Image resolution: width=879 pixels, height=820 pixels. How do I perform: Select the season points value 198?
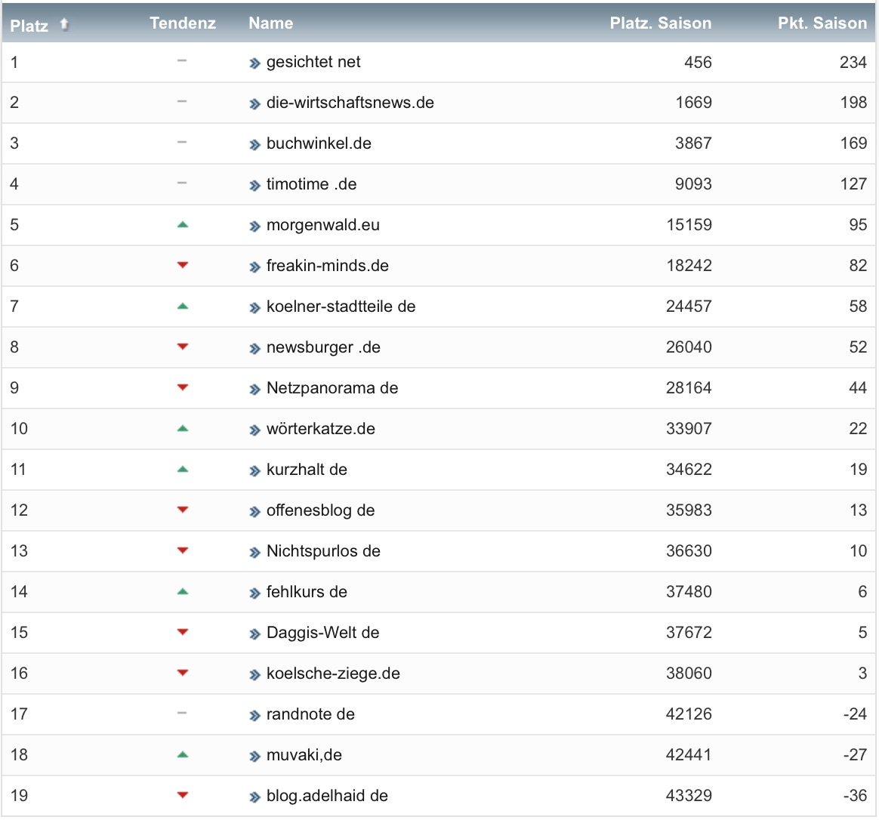(853, 103)
